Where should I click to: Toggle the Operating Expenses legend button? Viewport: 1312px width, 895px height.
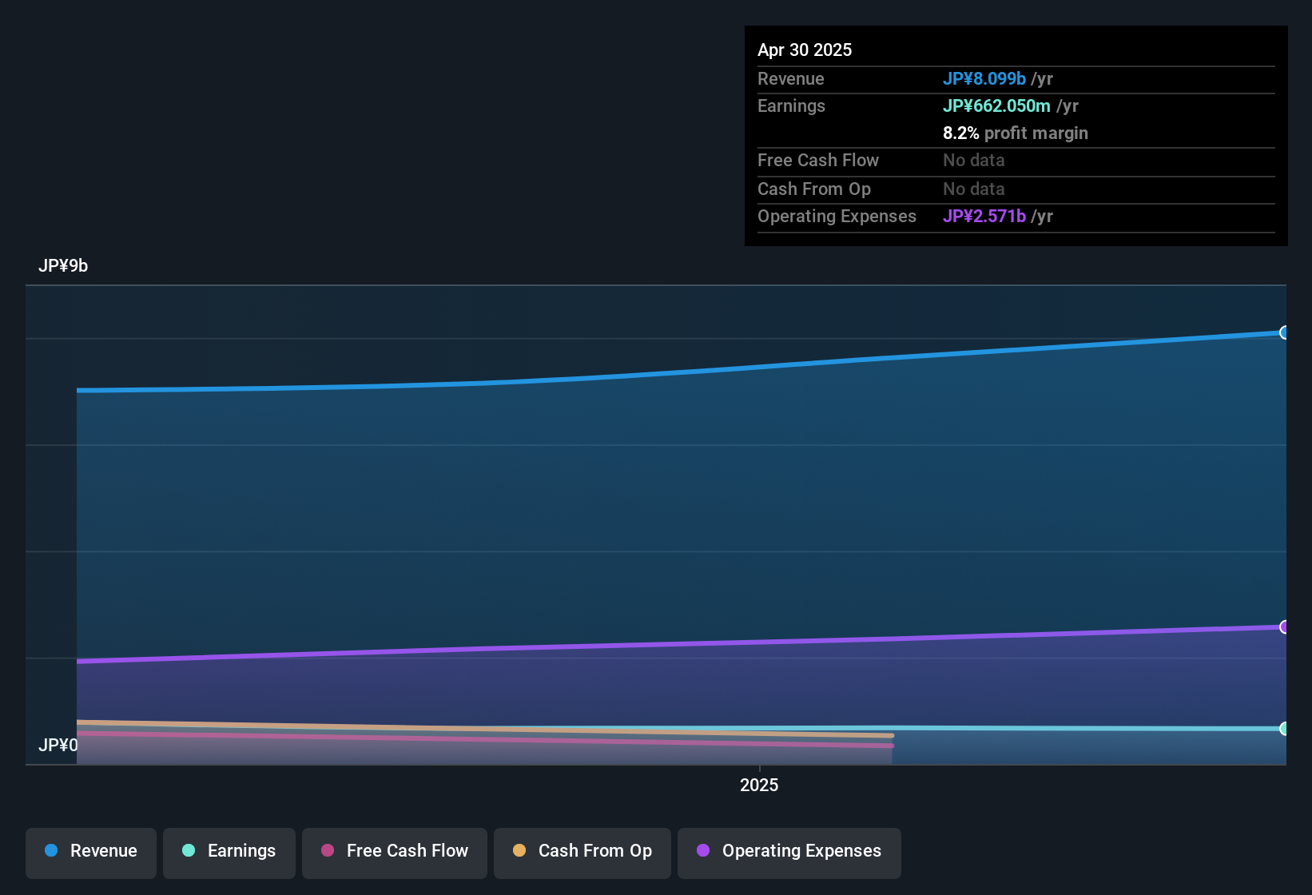click(789, 853)
